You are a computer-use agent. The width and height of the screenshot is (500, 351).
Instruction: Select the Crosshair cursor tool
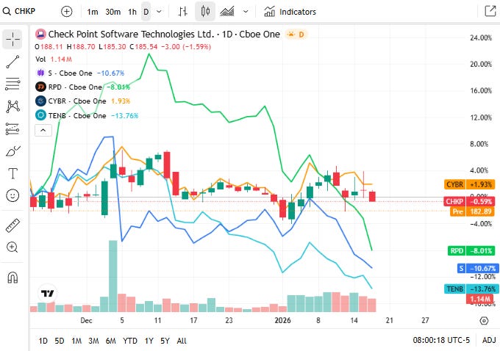tap(12, 40)
